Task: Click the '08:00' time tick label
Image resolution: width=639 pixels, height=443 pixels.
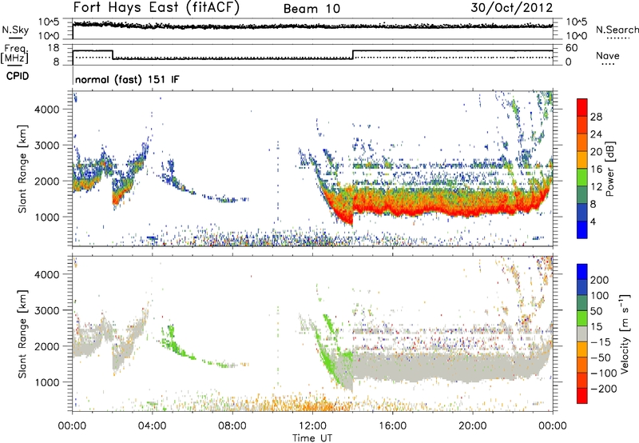Action: [232, 426]
